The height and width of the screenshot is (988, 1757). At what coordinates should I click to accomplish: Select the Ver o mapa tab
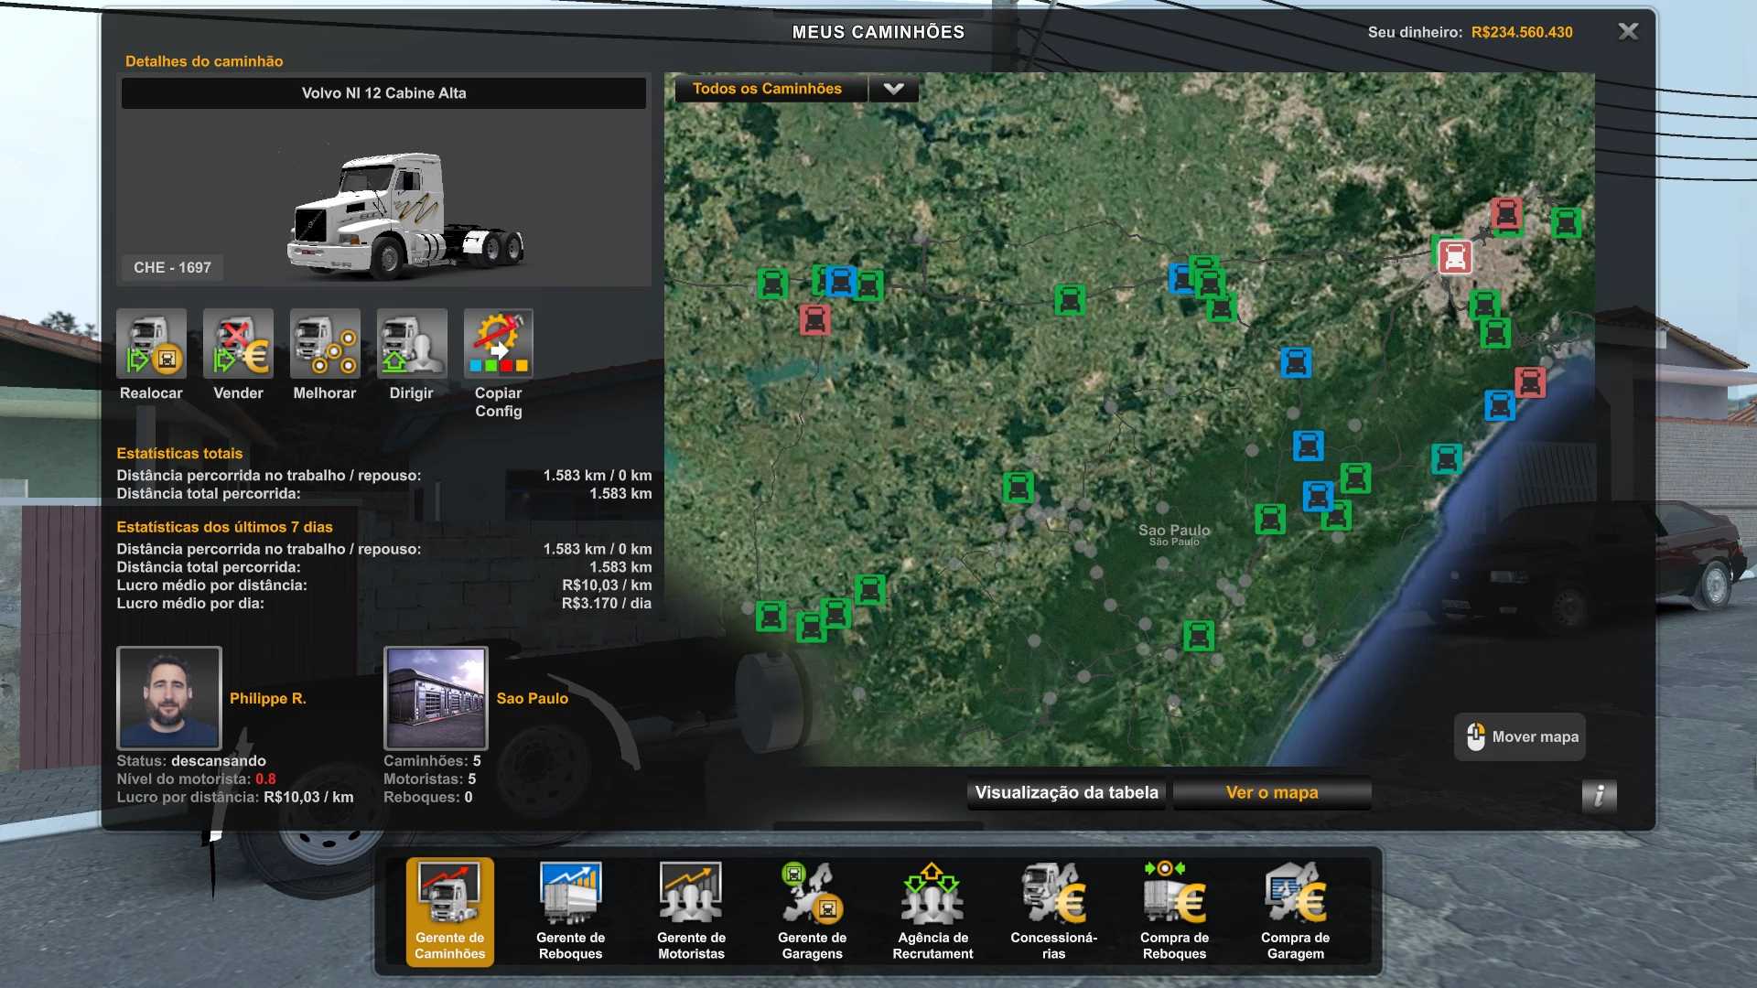[x=1272, y=793]
